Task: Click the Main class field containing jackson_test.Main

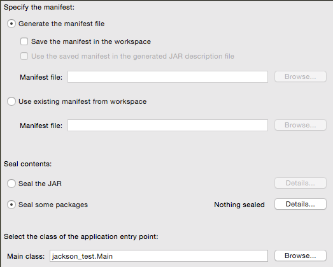Action: click(159, 256)
